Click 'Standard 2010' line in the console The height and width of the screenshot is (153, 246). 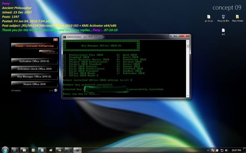pos(79,57)
